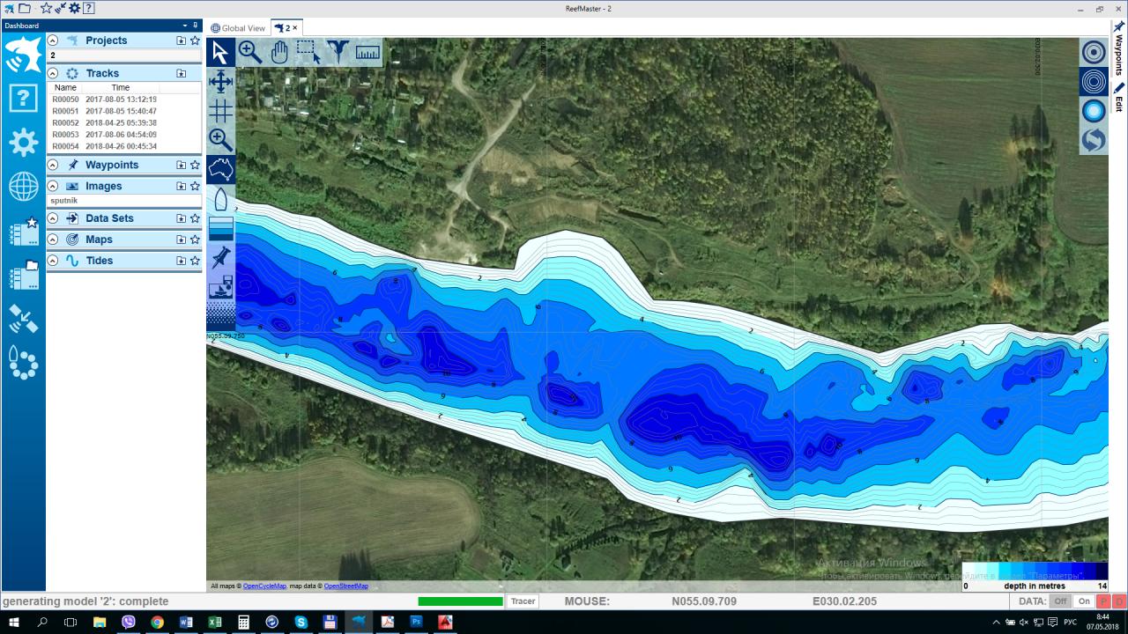Viewport: 1128px width, 634px height.
Task: Open the globe icon in Dashboard sidebar
Action: [23, 187]
